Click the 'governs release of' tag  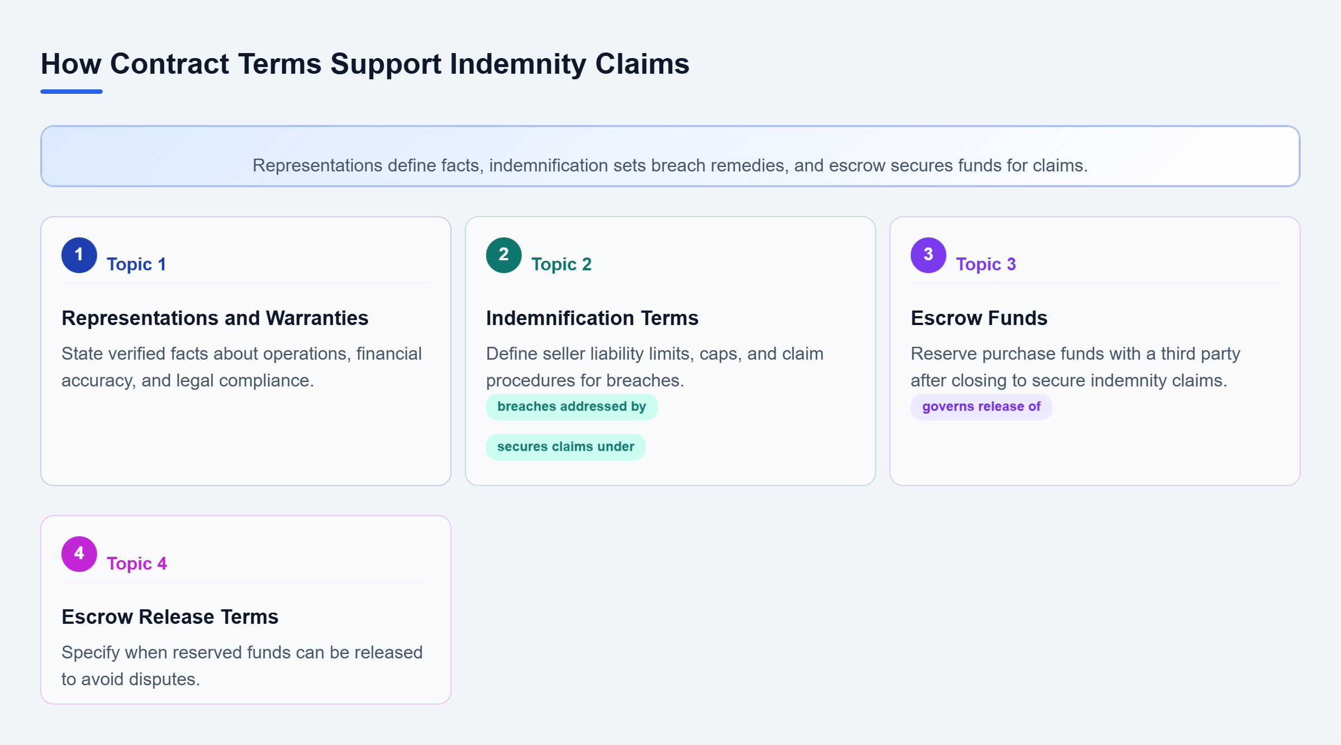(981, 407)
